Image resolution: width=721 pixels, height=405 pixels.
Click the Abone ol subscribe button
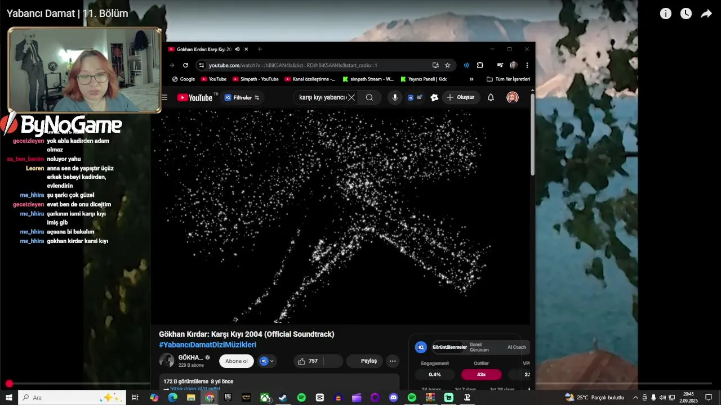[x=237, y=361]
